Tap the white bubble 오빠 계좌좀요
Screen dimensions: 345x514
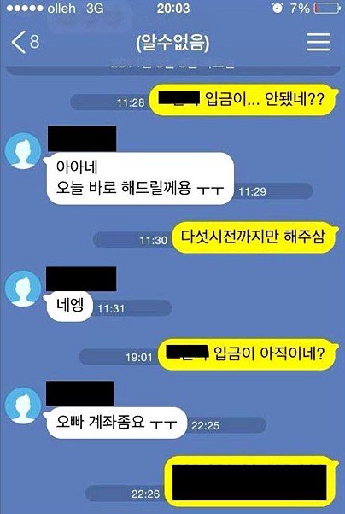116,423
